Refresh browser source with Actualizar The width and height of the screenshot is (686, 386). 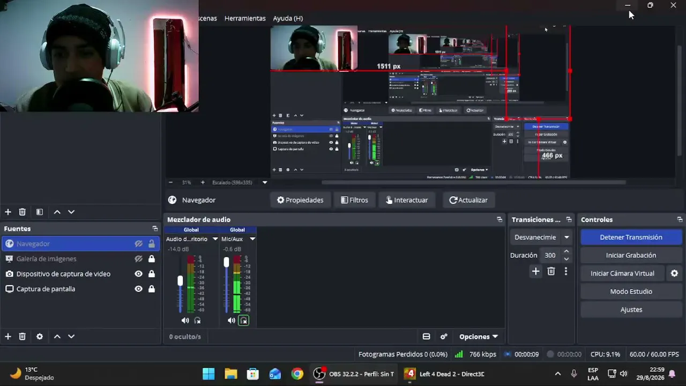click(x=468, y=200)
